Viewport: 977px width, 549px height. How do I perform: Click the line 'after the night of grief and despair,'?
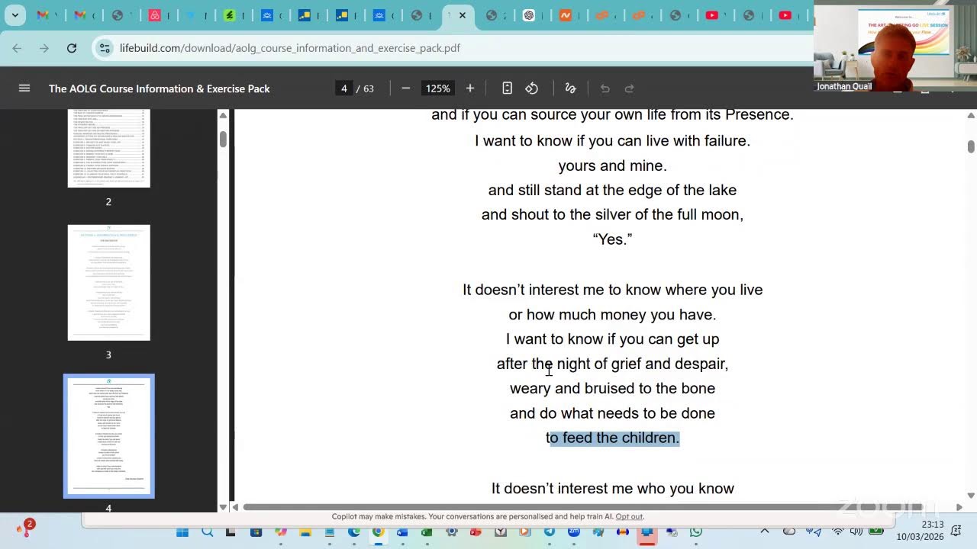click(613, 364)
